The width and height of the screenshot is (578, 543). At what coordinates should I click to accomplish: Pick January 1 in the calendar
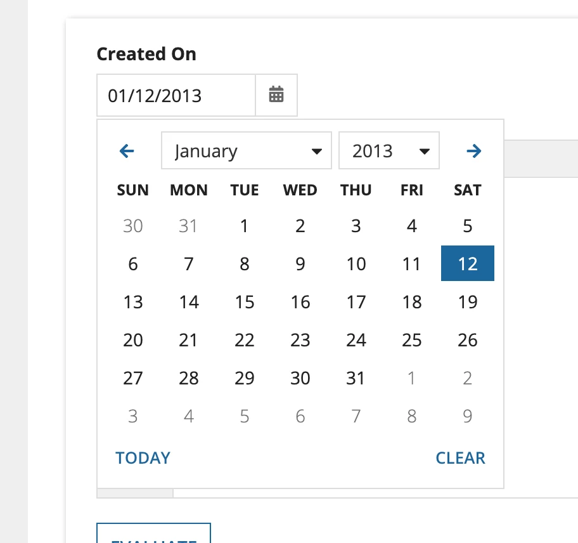[245, 225]
